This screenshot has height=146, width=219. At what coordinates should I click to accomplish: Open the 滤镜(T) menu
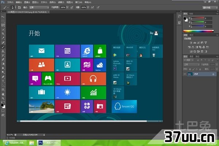coord(61,2)
